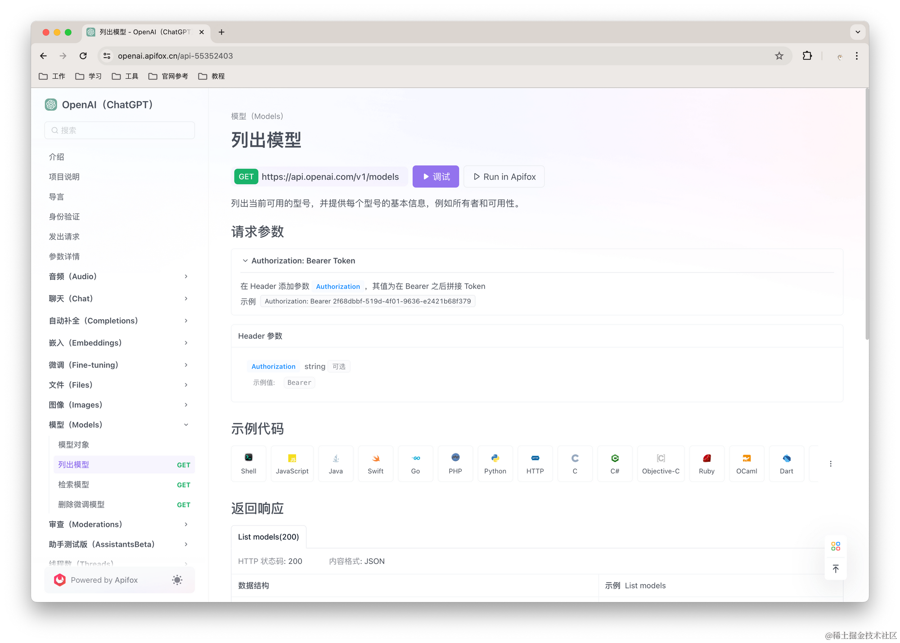Viewport: 900px width, 643px height.
Task: Expand the 助手测试版 (AssistantsBeta) section
Action: point(119,544)
